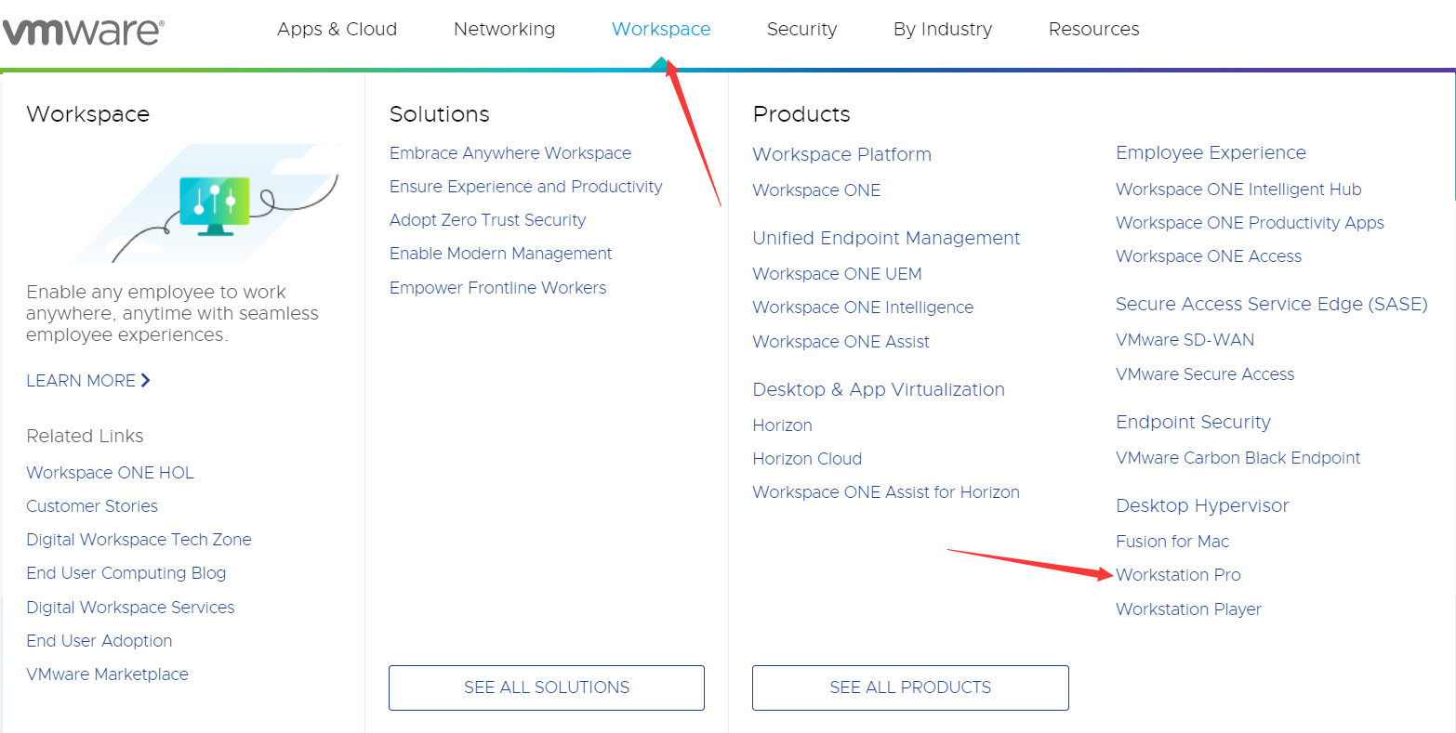Image resolution: width=1456 pixels, height=733 pixels.
Task: Open the Horizon product link
Action: click(783, 425)
